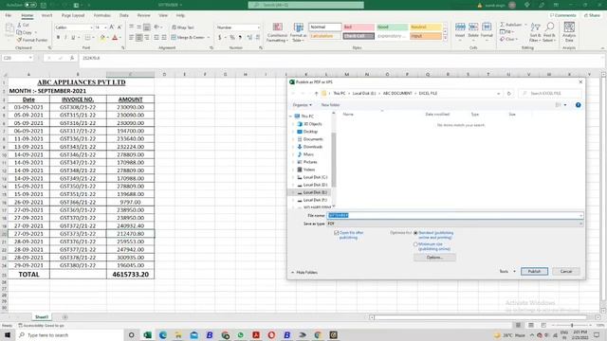Viewport: 607px width, 341px height.
Task: Click the Insert Function fx icon
Action: click(x=72, y=58)
